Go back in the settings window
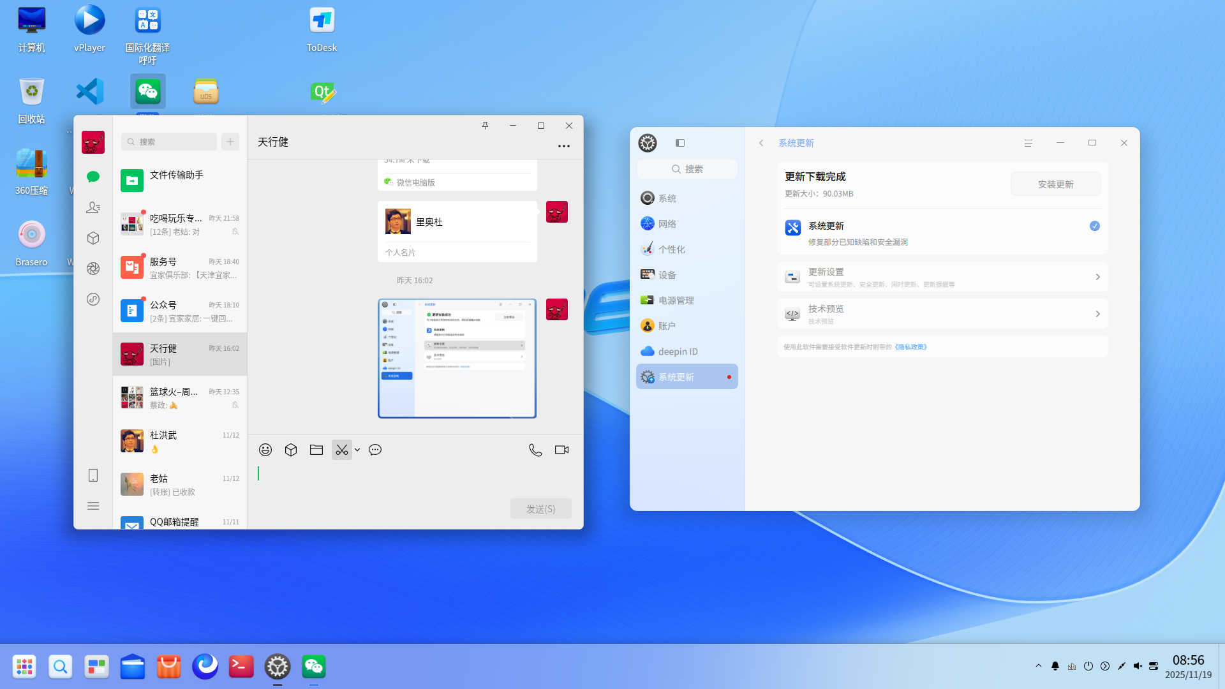This screenshot has width=1225, height=689. pyautogui.click(x=761, y=143)
